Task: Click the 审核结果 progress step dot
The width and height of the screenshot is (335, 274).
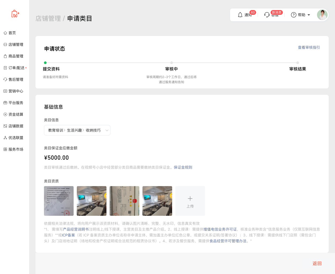Action: (x=298, y=63)
